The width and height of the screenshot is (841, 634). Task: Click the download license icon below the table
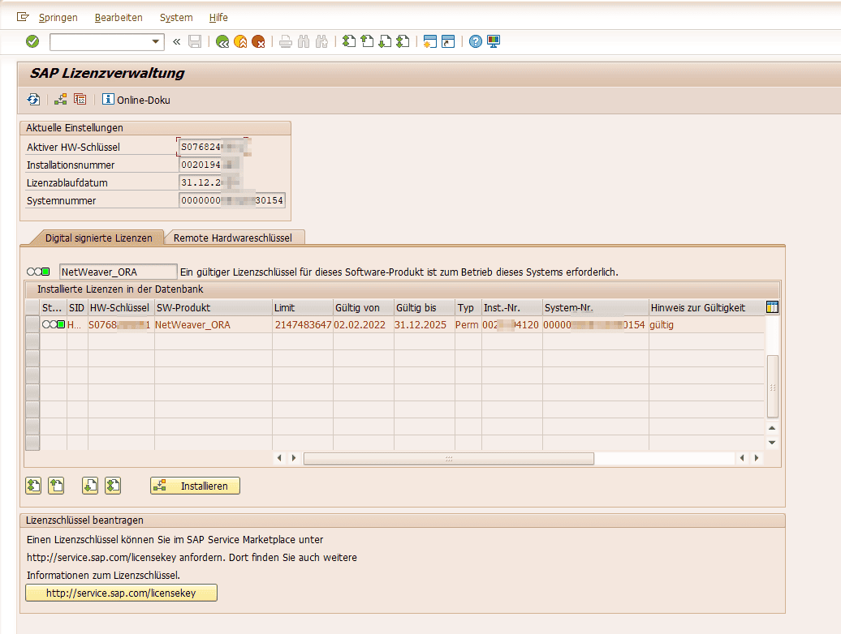coord(89,485)
